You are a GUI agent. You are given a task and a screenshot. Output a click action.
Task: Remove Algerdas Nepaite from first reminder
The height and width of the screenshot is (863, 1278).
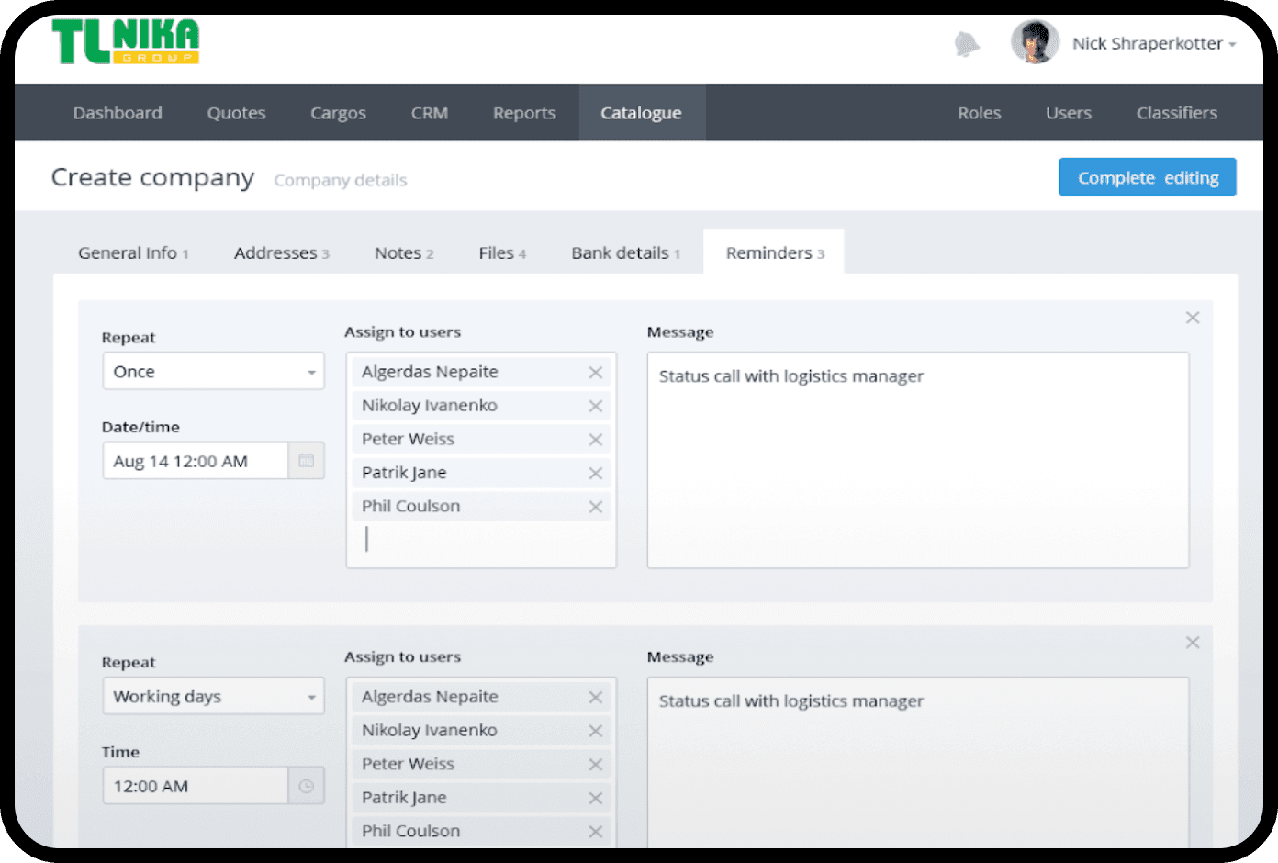pos(595,372)
